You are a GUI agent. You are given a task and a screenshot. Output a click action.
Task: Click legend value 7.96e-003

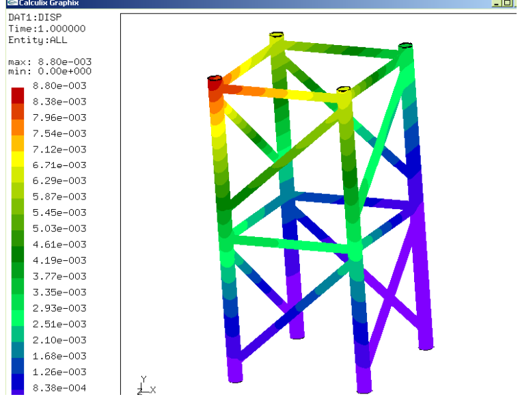click(59, 118)
